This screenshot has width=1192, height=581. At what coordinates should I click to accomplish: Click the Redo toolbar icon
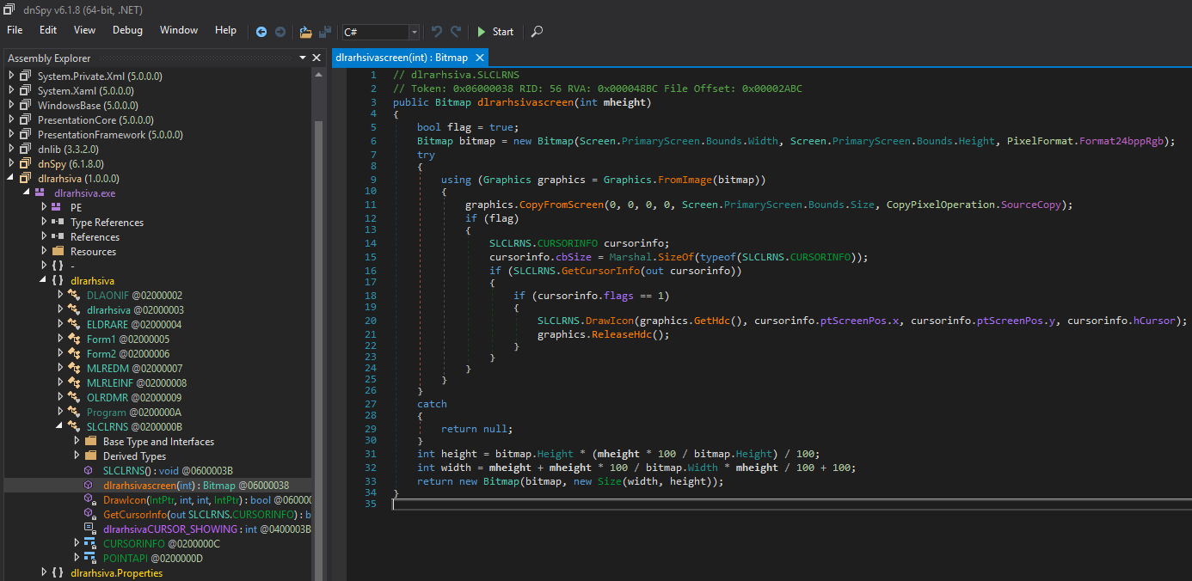coord(456,32)
